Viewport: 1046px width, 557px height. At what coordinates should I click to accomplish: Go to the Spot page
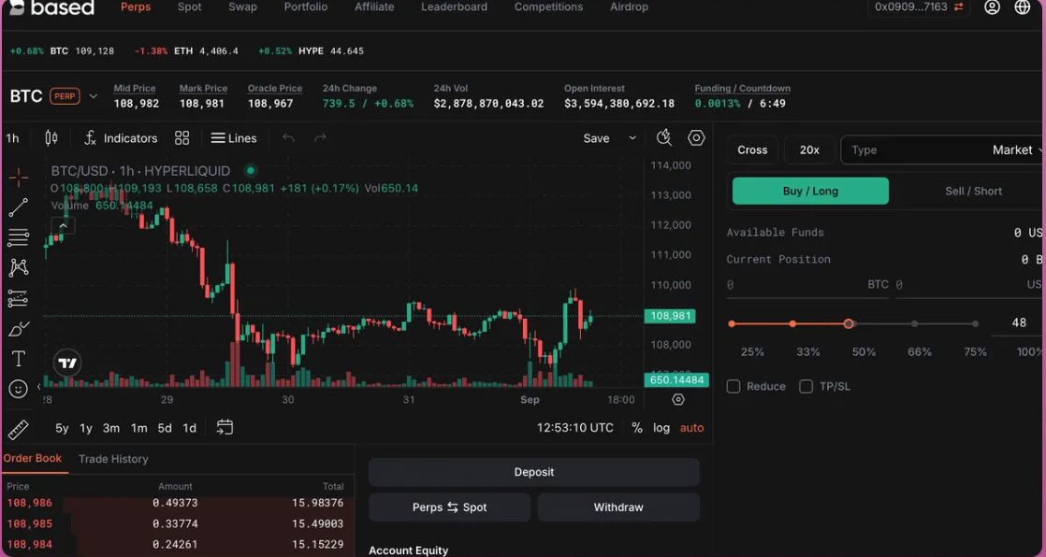pos(189,7)
